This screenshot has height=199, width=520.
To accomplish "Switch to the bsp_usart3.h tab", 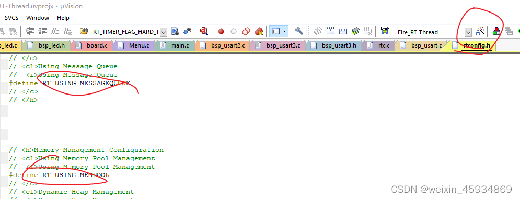I will pyautogui.click(x=334, y=45).
